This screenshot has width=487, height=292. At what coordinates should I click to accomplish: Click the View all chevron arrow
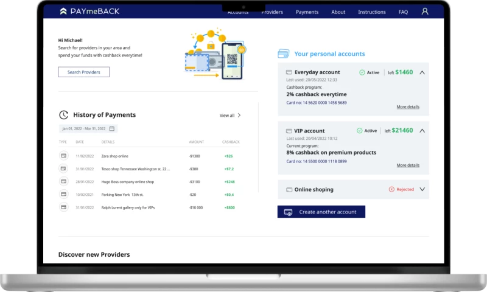tap(239, 115)
